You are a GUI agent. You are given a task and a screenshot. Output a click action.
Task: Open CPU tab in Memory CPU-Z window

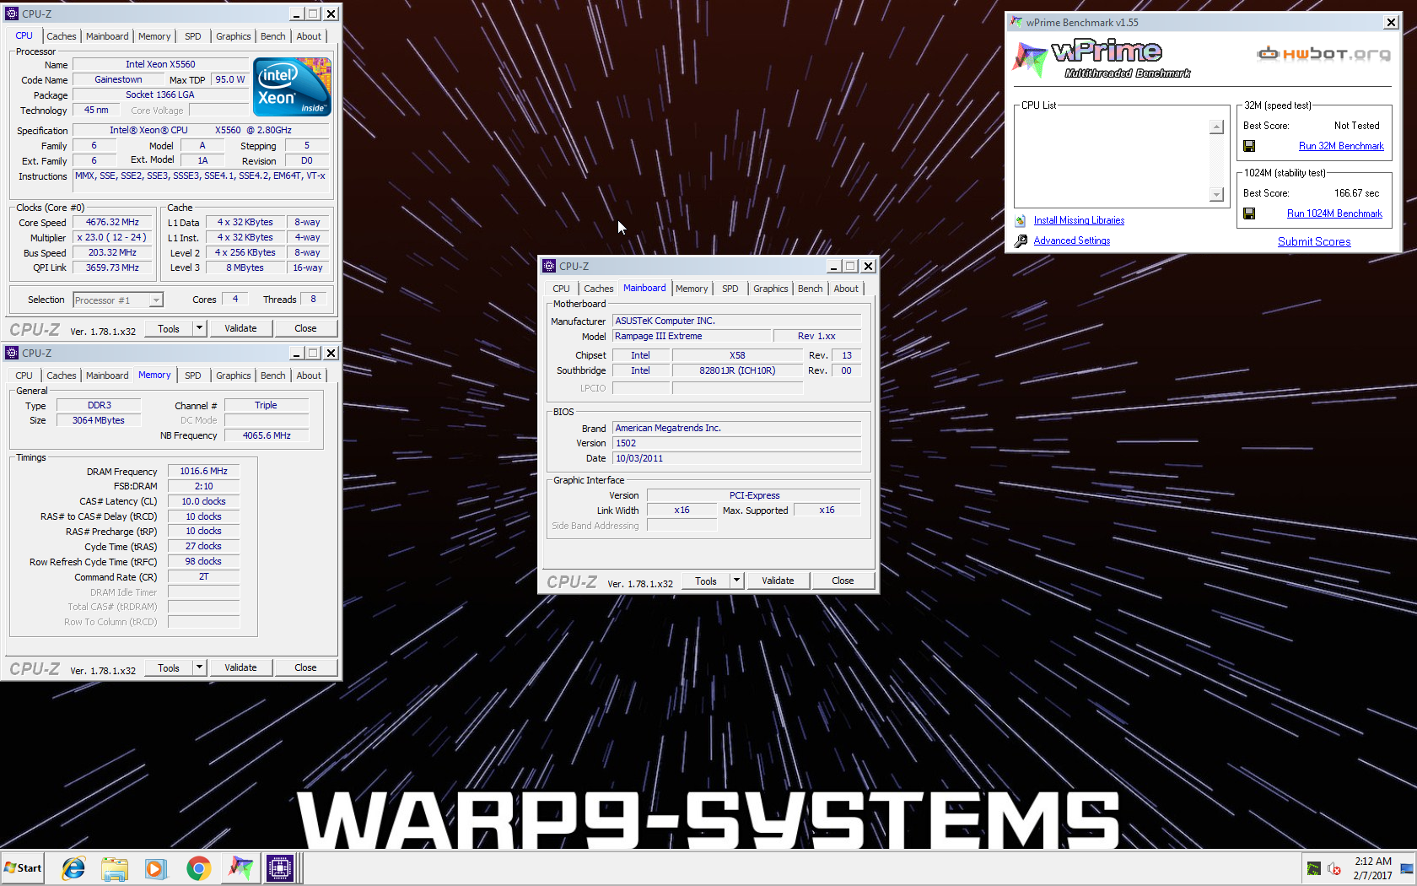coord(24,375)
